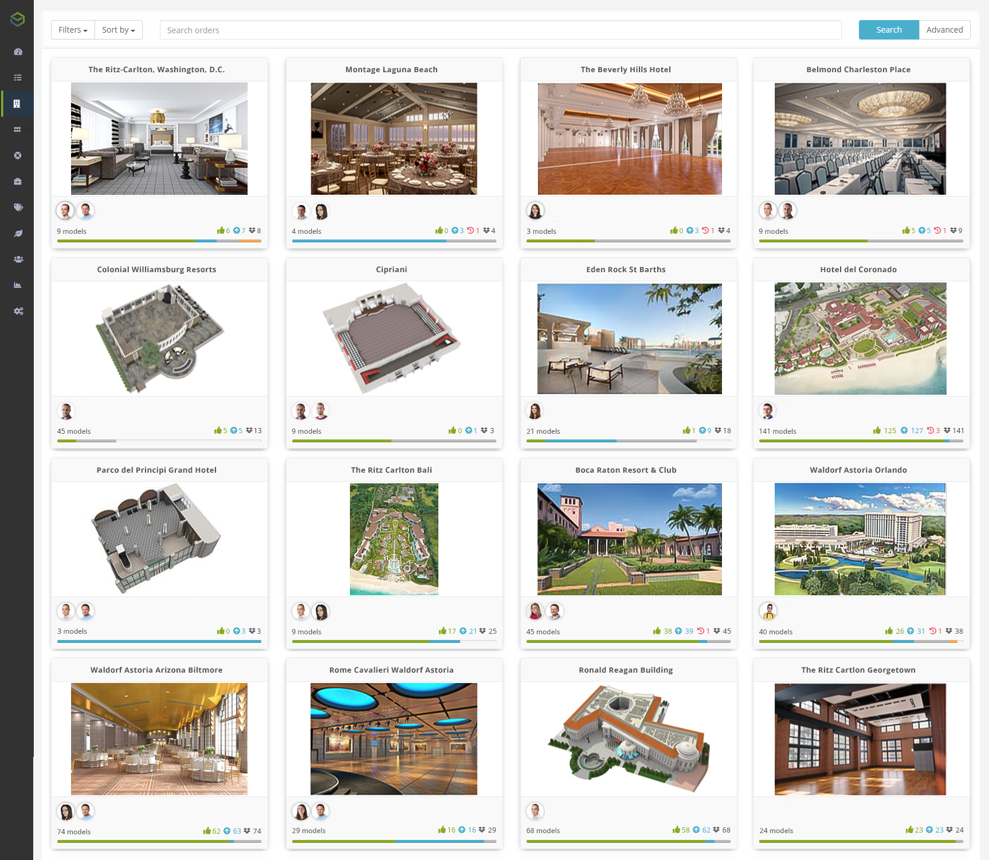Screen dimensions: 989x860
Task: Click upload arrow icon on Waldorf Astoria Arizona Biltmore card
Action: [x=227, y=831]
